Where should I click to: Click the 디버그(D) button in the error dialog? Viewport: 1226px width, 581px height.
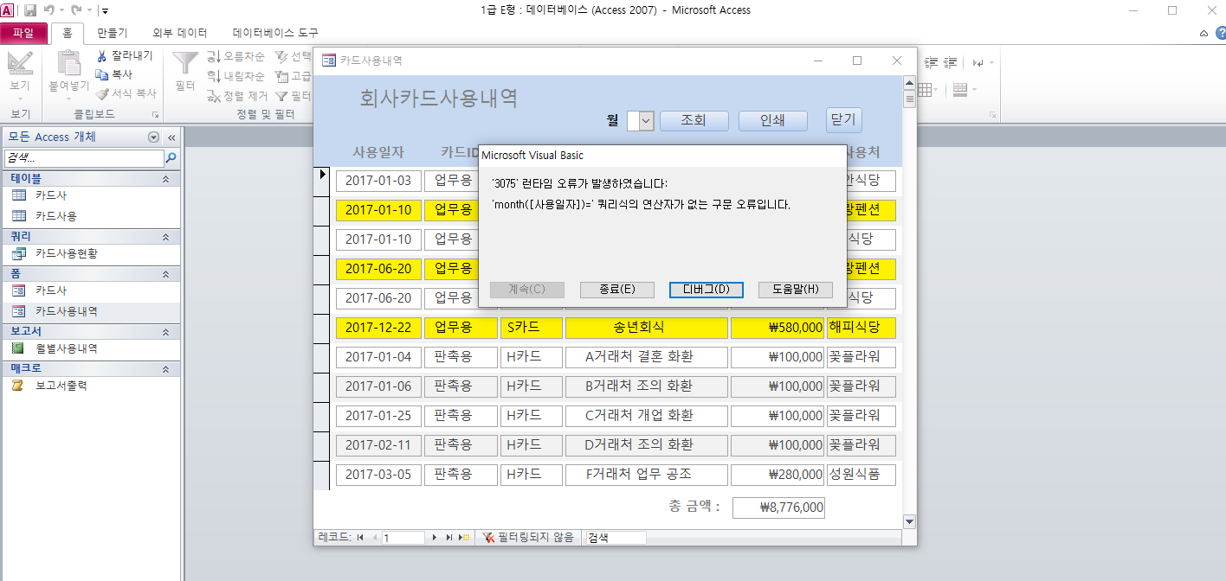coord(706,290)
